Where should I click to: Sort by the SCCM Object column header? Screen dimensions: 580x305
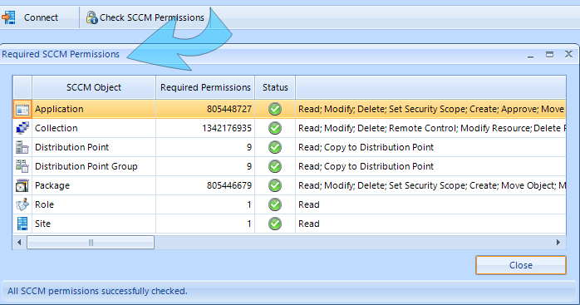click(x=94, y=87)
